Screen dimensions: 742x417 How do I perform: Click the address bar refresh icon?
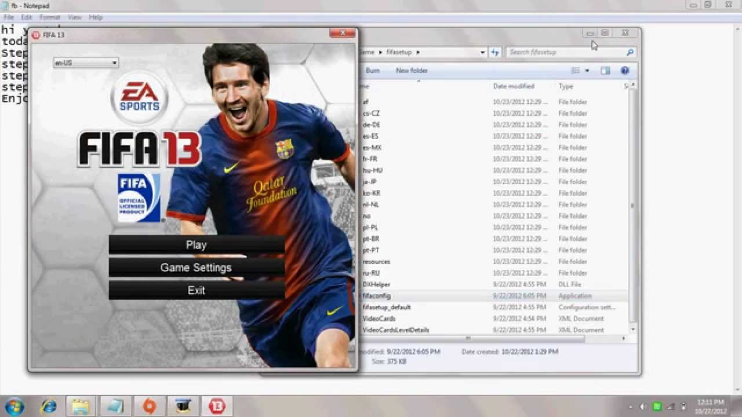coord(495,52)
